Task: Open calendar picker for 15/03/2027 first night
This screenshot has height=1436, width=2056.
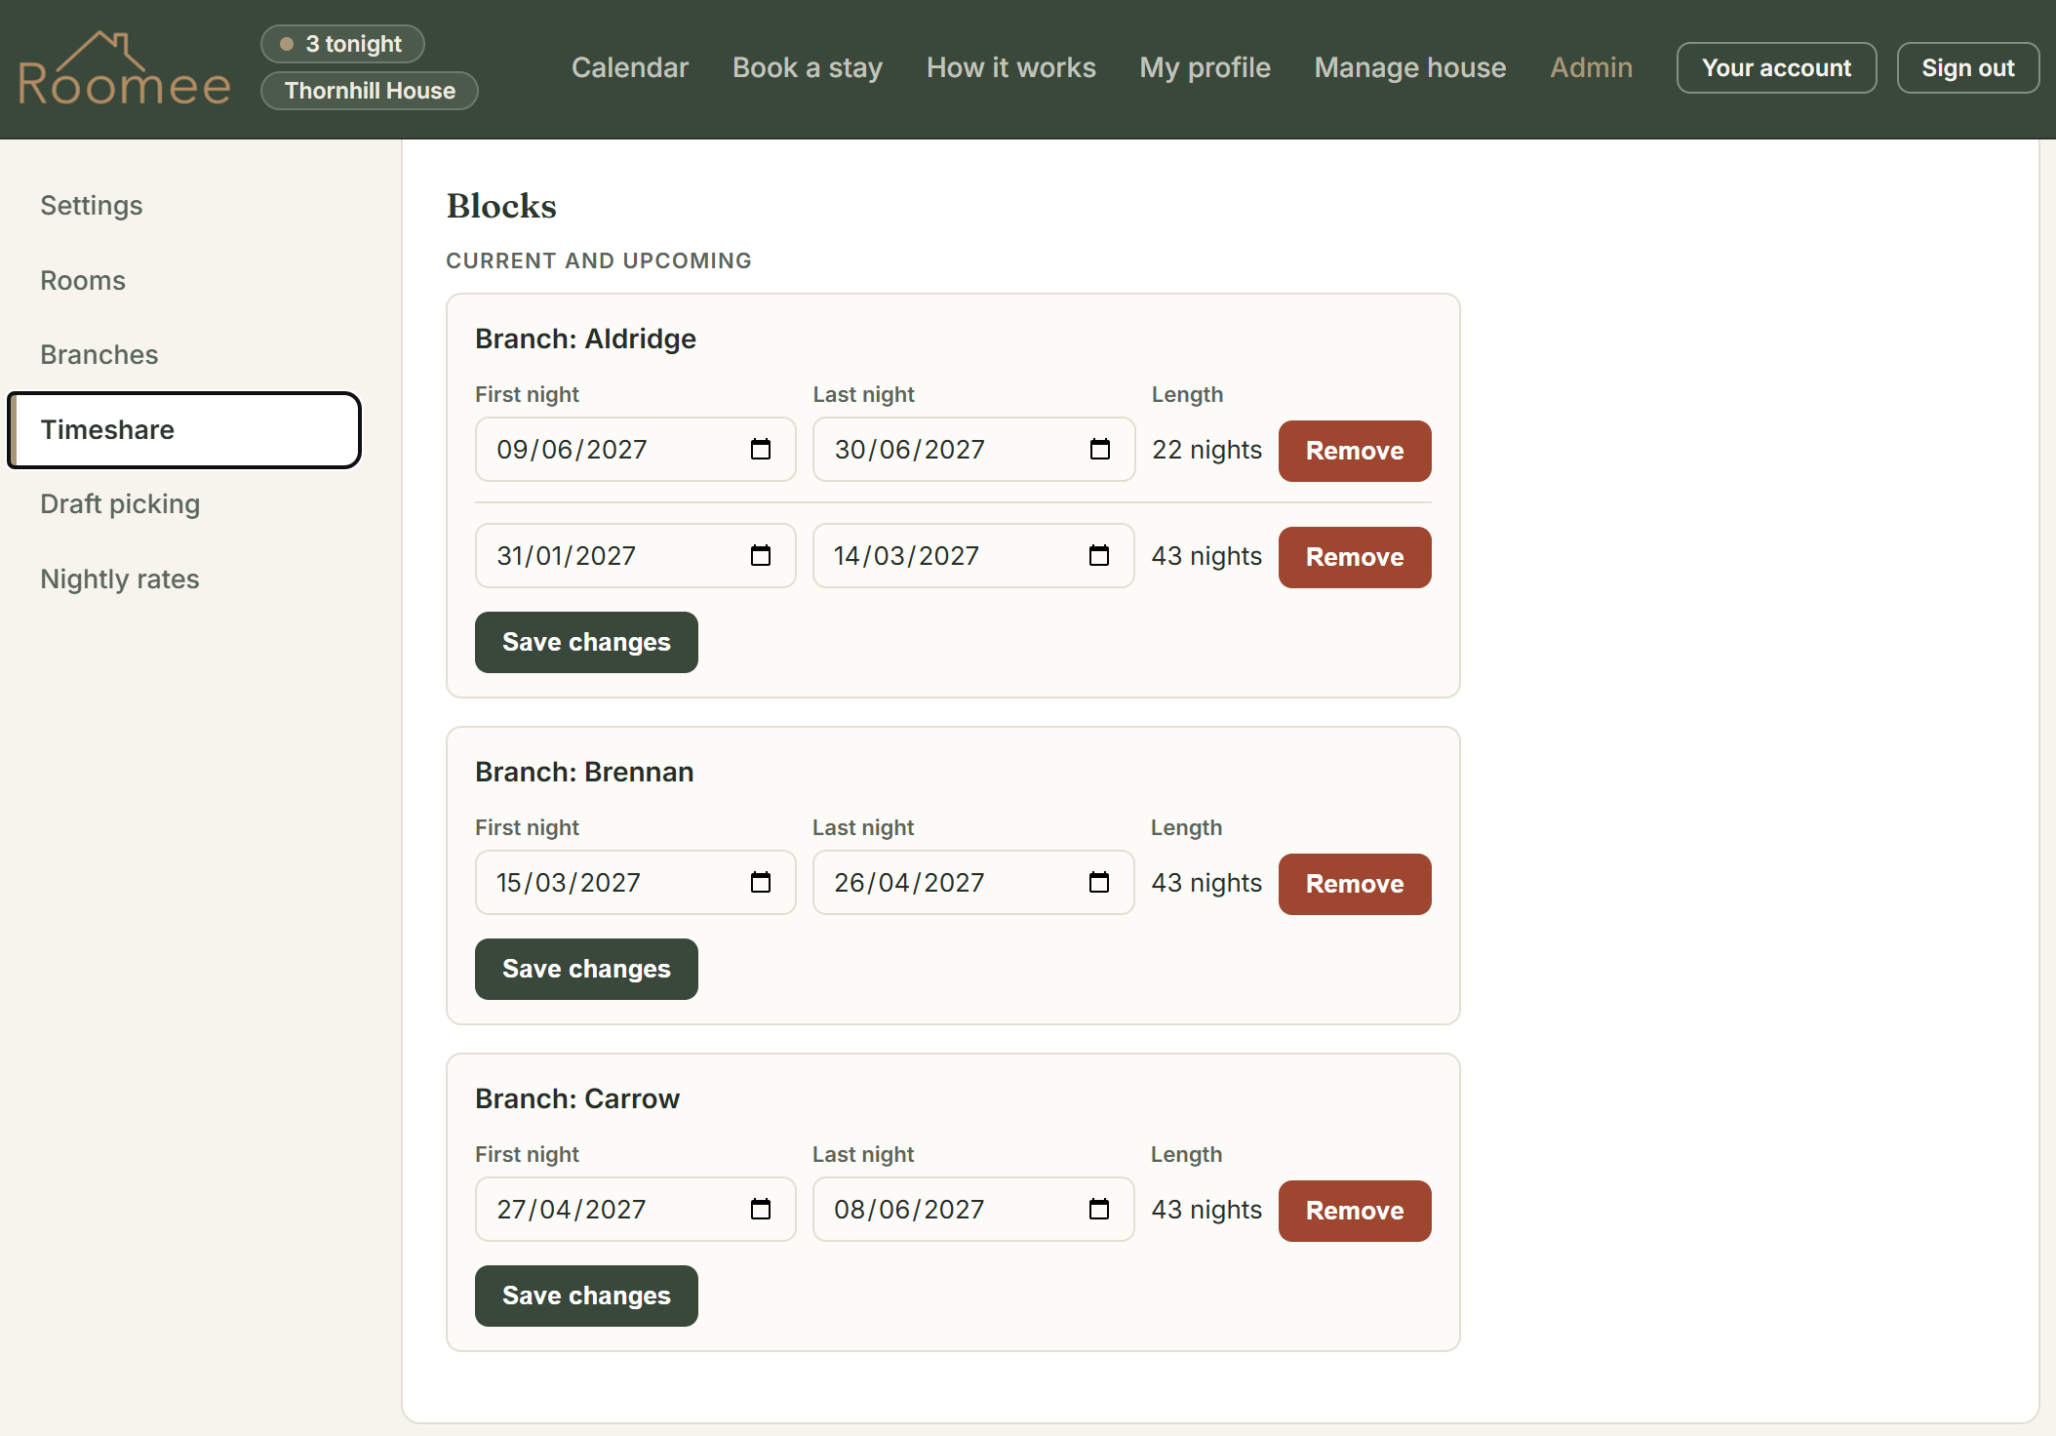Action: (x=761, y=883)
